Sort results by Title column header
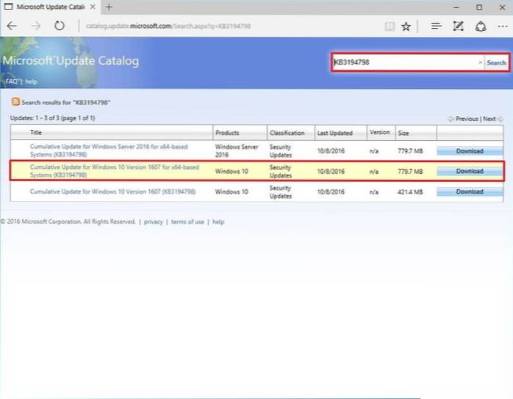The width and height of the screenshot is (513, 399). tap(36, 133)
